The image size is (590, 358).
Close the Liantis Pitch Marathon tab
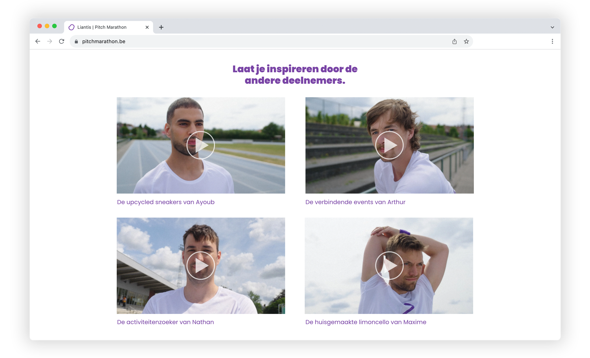(x=147, y=27)
